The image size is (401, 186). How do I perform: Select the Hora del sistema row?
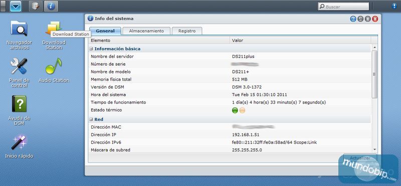click(x=230, y=94)
